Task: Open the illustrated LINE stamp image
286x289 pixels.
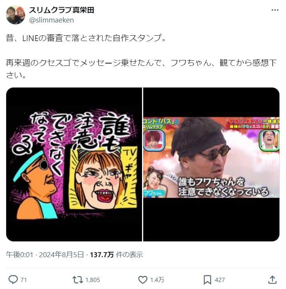Action: [74, 164]
